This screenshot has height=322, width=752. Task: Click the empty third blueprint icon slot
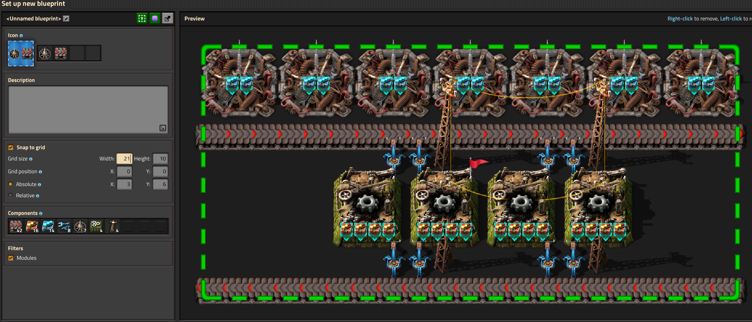pos(77,53)
